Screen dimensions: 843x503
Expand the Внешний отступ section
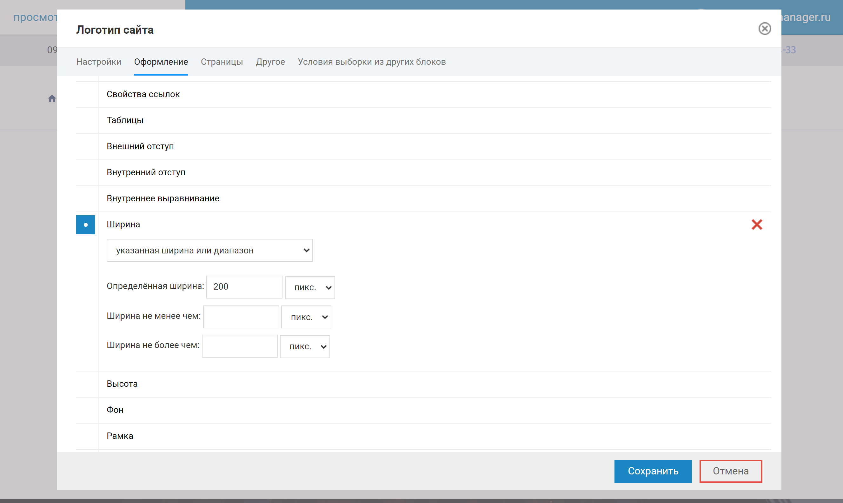tap(140, 146)
